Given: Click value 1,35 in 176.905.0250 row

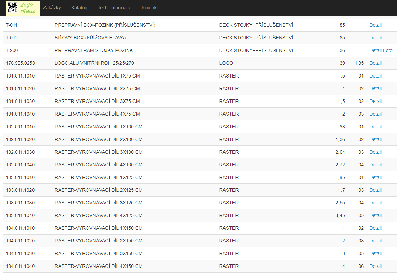Looking at the screenshot, I should [x=359, y=63].
